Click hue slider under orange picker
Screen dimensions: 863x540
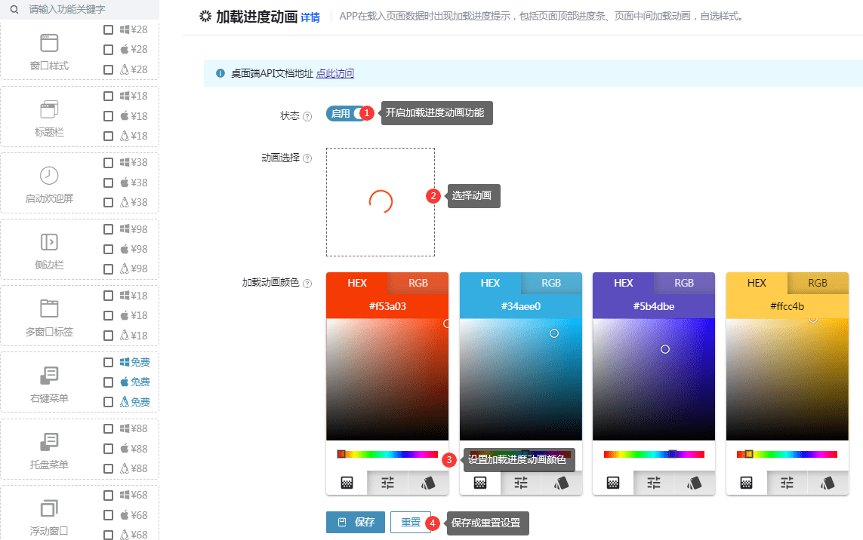[x=387, y=454]
